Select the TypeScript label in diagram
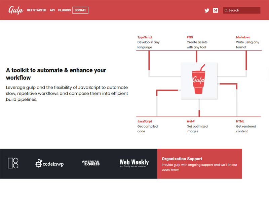The height and width of the screenshot is (202, 269). coord(145,37)
